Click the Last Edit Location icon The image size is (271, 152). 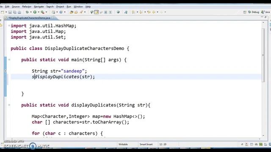(x=149, y=12)
